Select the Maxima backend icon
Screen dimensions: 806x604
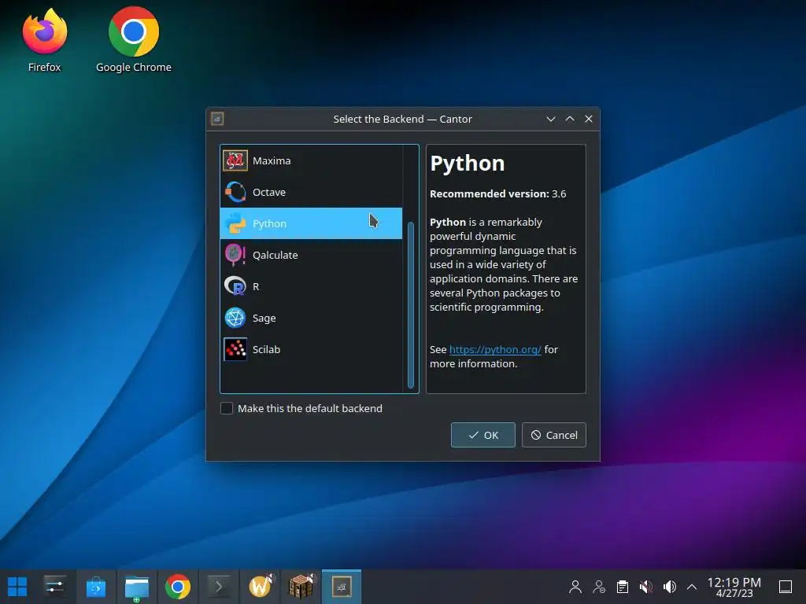pos(235,160)
